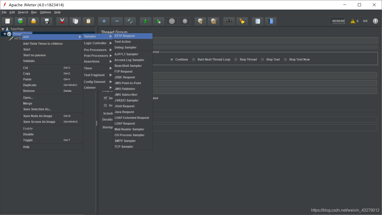This screenshot has height=215, width=382.
Task: Click the Thread Group comments field
Action: click(x=265, y=47)
